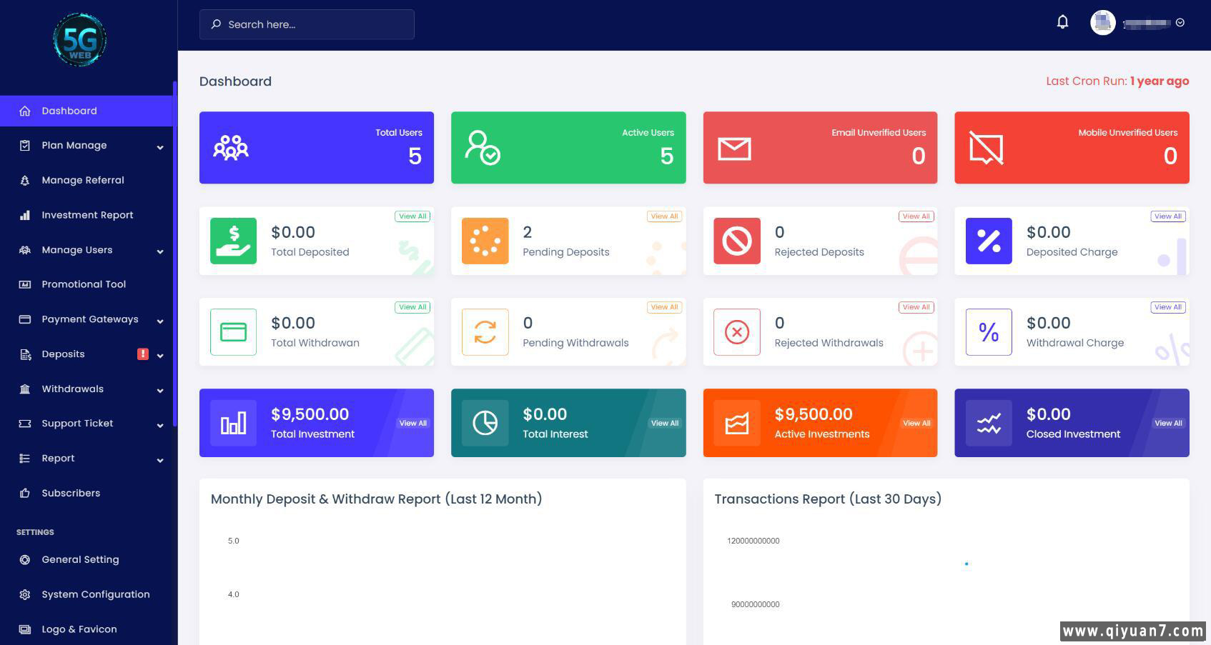Click the red Rejected Deposits ban icon
Viewport: 1211px width, 645px height.
(x=736, y=241)
